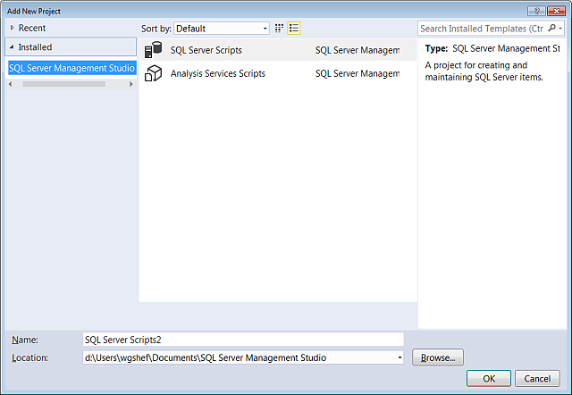The image size is (572, 395).
Task: Select the SQL Server Scripts template icon
Action: click(x=153, y=50)
